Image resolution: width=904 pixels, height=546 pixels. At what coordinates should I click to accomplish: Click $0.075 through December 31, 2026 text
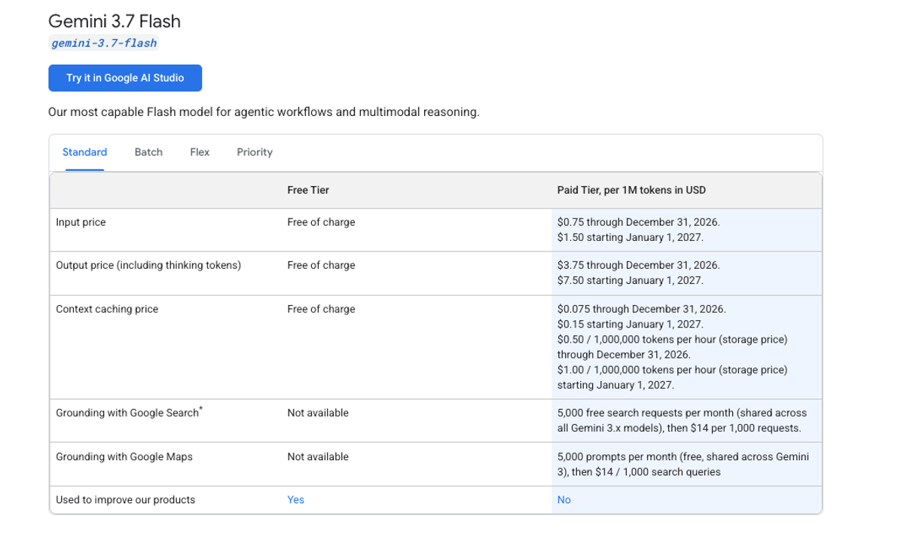[641, 309]
